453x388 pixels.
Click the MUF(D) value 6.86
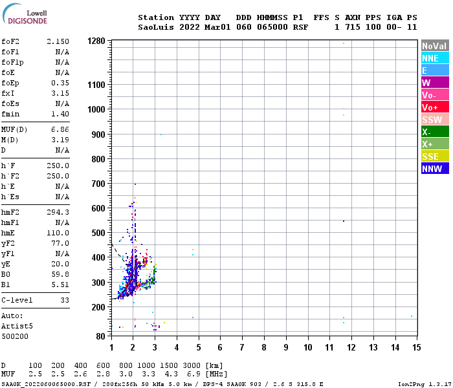click(x=60, y=129)
